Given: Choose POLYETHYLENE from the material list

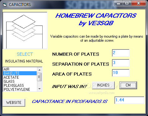Looking at the screenshot, I should (x=20, y=90).
